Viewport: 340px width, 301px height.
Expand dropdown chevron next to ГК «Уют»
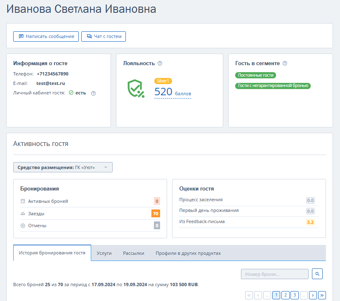pos(106,167)
